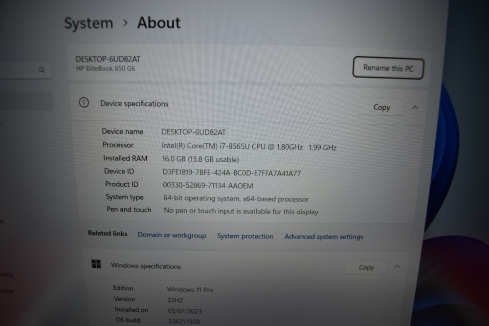The image size is (489, 326).
Task: Click the Related links label
Action: click(x=108, y=233)
